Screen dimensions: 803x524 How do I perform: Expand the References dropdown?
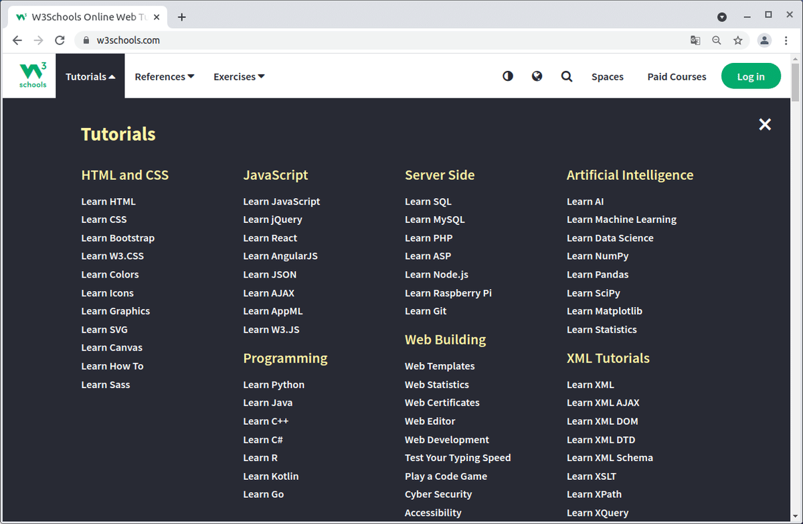[x=164, y=77]
